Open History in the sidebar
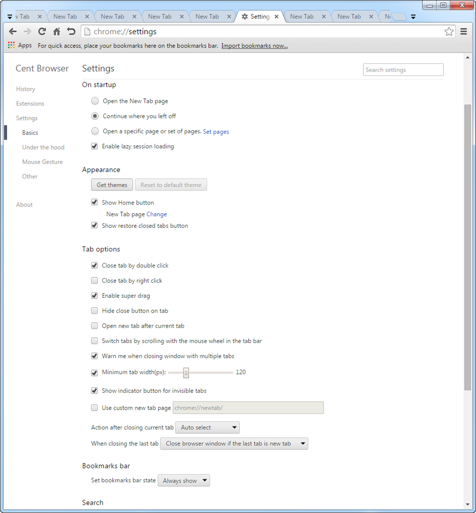The image size is (476, 513). (26, 89)
